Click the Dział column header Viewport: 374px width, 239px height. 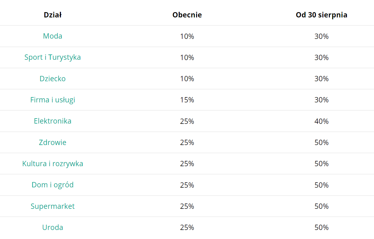click(x=53, y=15)
